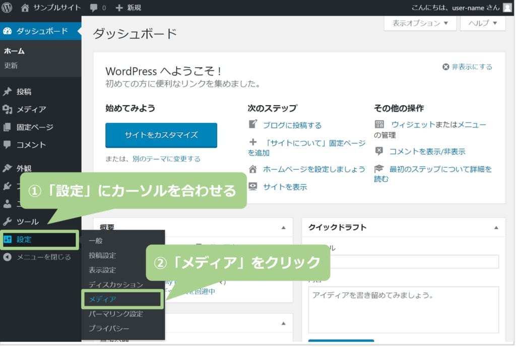Image resolution: width=516 pixels, height=347 pixels.
Task: Click the edit icon beside ブログに投稿する
Action: pyautogui.click(x=253, y=124)
